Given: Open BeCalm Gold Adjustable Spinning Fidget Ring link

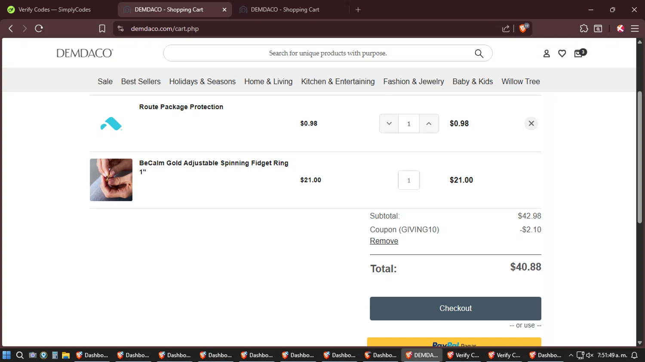Looking at the screenshot, I should (214, 167).
